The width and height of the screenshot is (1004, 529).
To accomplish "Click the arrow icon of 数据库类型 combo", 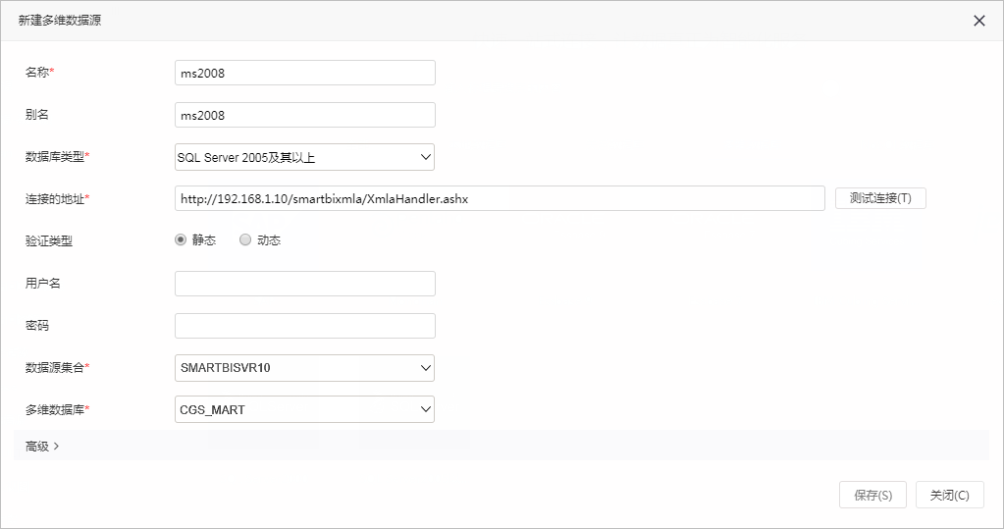I will click(425, 157).
